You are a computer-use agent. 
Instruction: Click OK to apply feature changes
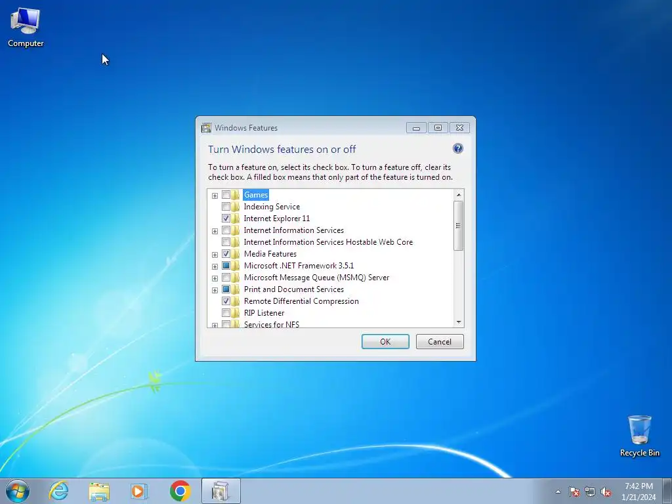[385, 341]
